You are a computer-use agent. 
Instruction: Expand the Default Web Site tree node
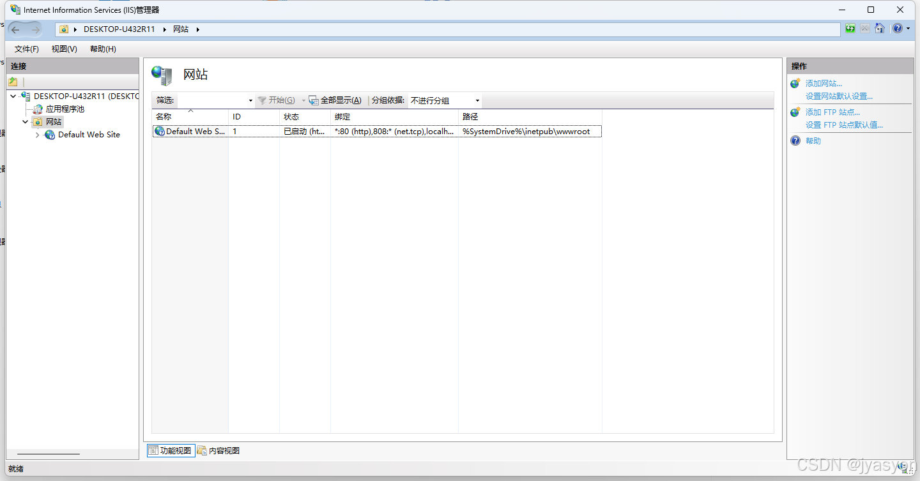coord(38,135)
